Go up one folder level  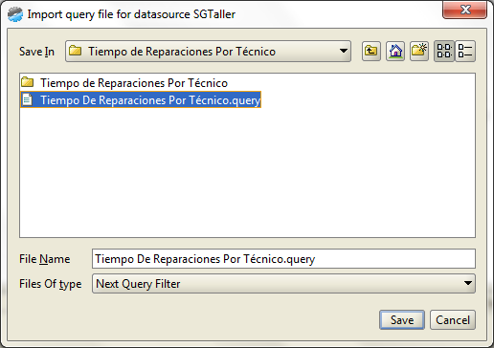pos(371,51)
